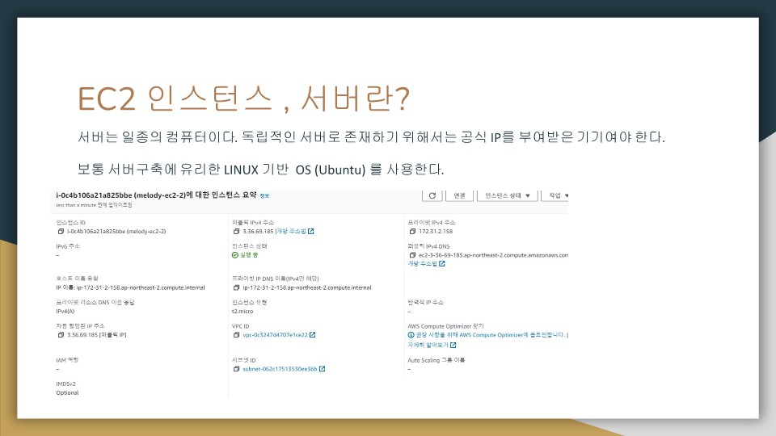Viewport: 776px width, 436px height.
Task: Click the 자세히 알아보기 learn more link
Action: tap(428, 345)
